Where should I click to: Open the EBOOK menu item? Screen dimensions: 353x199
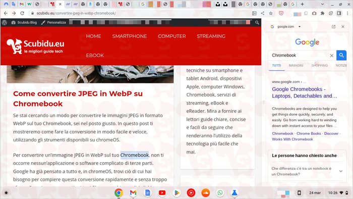(x=95, y=55)
